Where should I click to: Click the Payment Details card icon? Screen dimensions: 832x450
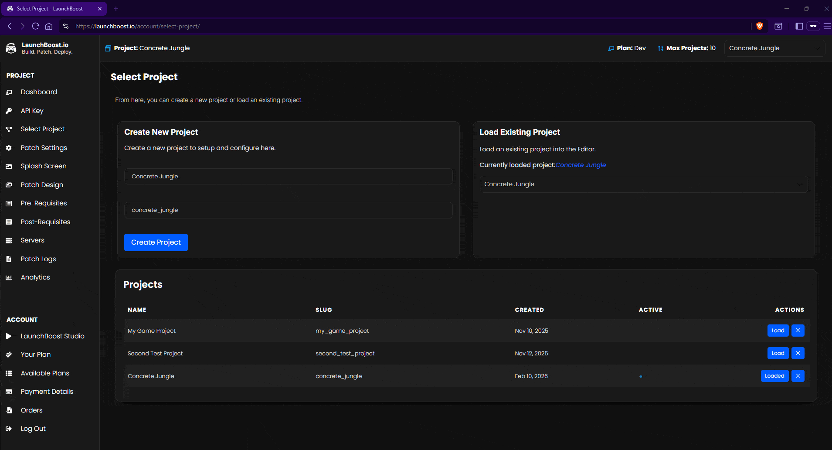9,392
